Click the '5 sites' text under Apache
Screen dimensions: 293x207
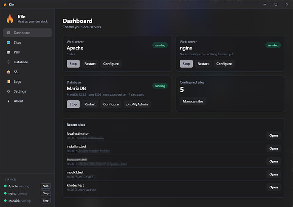coord(71,54)
